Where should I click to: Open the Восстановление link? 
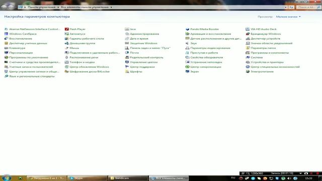click(21, 39)
